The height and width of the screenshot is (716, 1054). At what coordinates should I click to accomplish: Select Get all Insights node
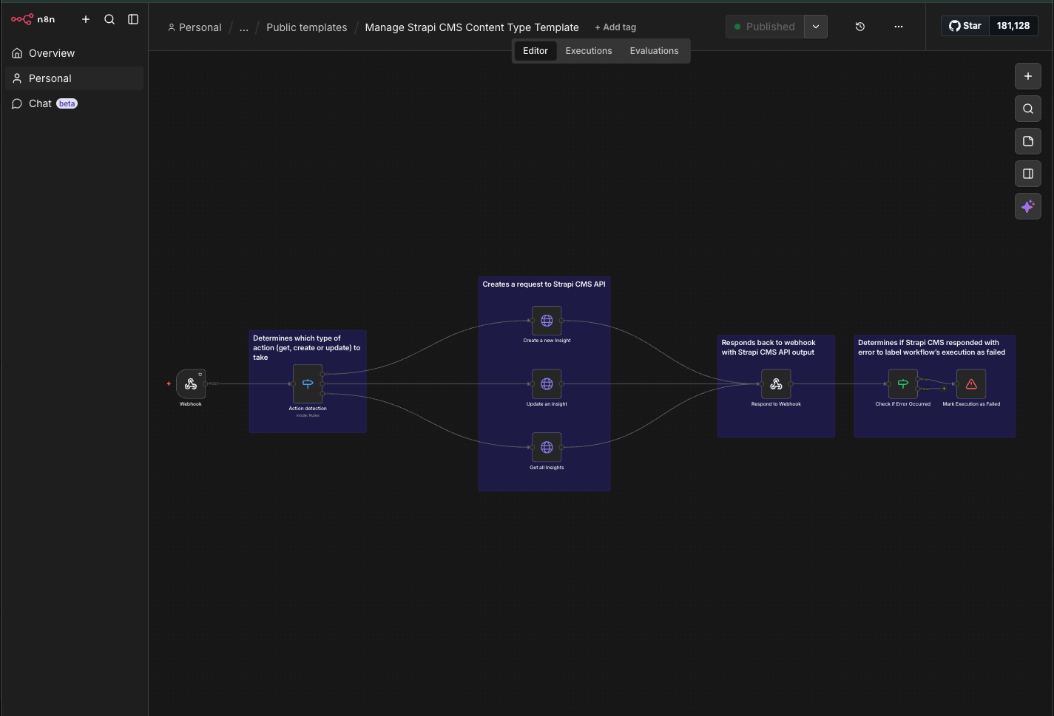pos(547,447)
